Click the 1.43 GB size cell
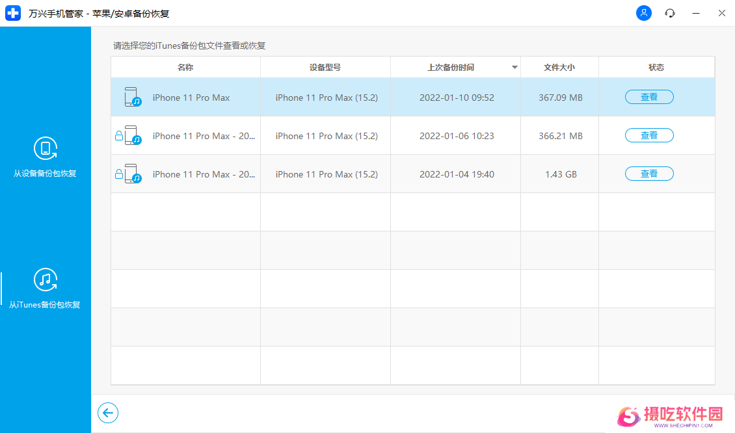This screenshot has height=433, width=735. (560, 174)
